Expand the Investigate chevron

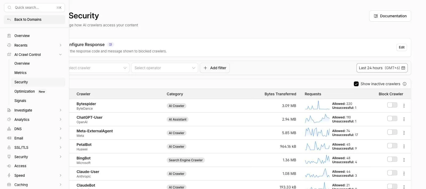tap(60, 110)
